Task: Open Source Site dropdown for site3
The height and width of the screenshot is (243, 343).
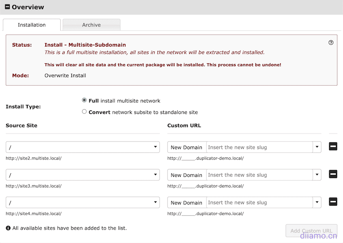Action: coord(82,175)
